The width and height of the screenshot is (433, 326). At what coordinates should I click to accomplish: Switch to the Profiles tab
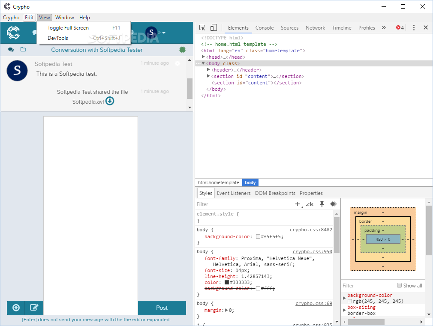click(367, 27)
